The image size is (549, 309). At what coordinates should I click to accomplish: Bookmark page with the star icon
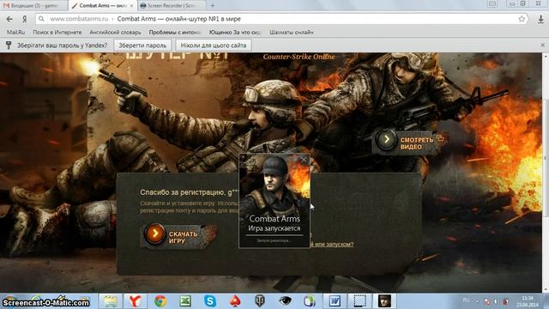coord(522,19)
